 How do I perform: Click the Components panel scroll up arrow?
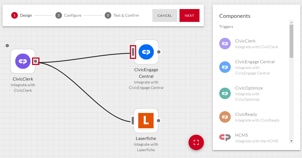(291, 22)
